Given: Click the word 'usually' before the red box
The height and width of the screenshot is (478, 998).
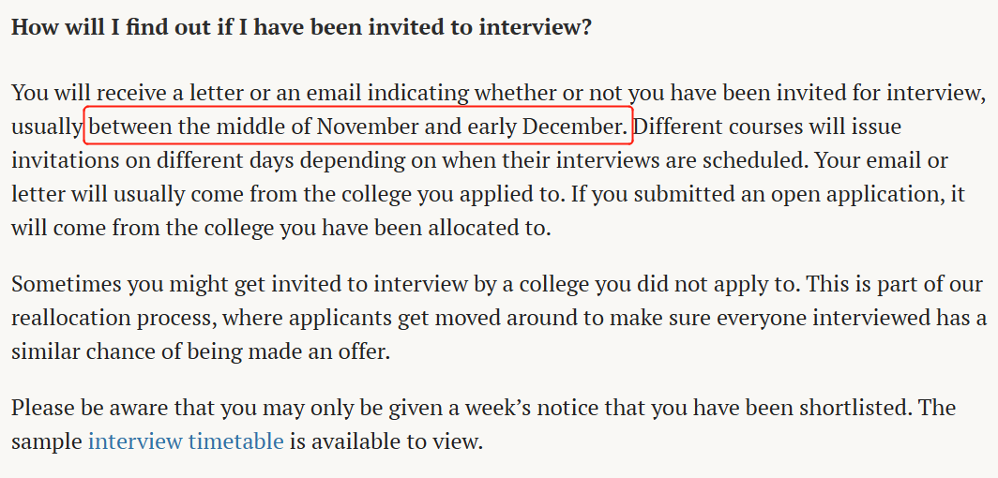Looking at the screenshot, I should point(47,127).
